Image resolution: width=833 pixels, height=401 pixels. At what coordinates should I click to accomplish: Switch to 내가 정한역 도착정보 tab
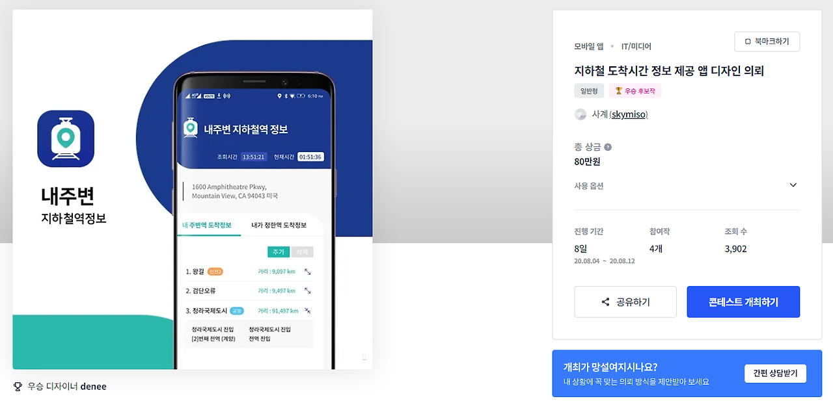pyautogui.click(x=279, y=226)
